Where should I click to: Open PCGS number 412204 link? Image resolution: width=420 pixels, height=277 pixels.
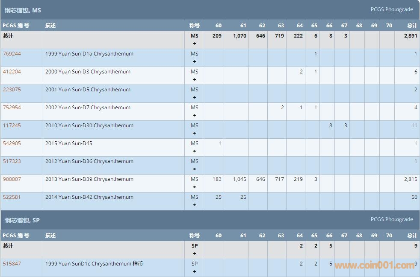pos(12,72)
